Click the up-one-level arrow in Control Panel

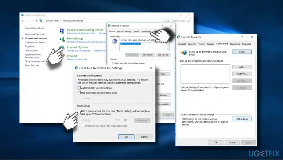click(x=37, y=21)
